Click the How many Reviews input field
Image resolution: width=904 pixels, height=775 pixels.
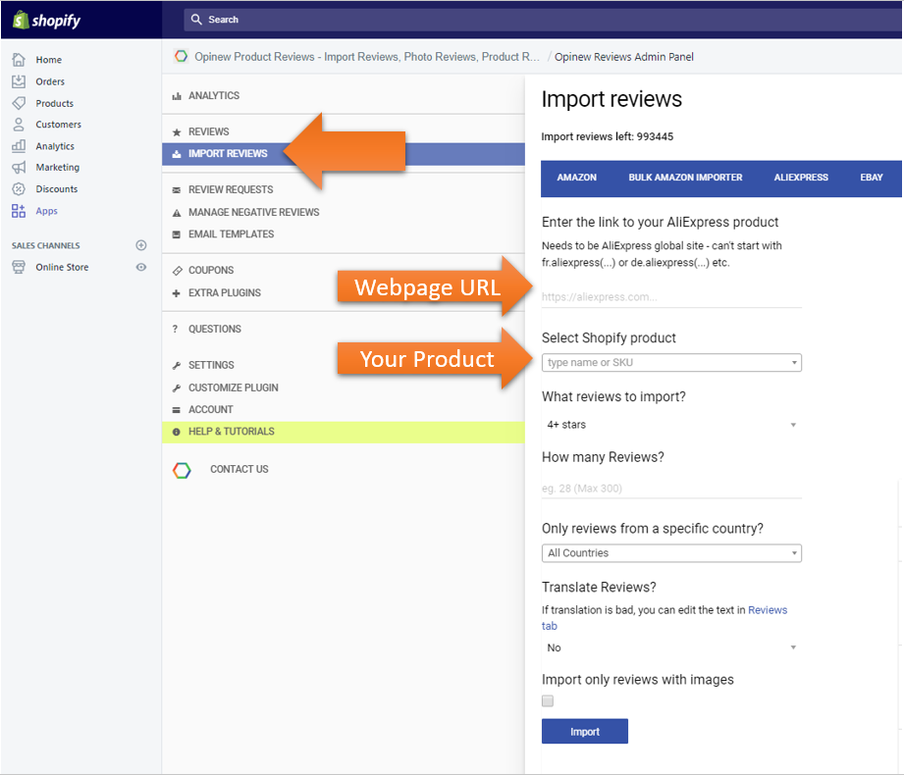point(671,488)
